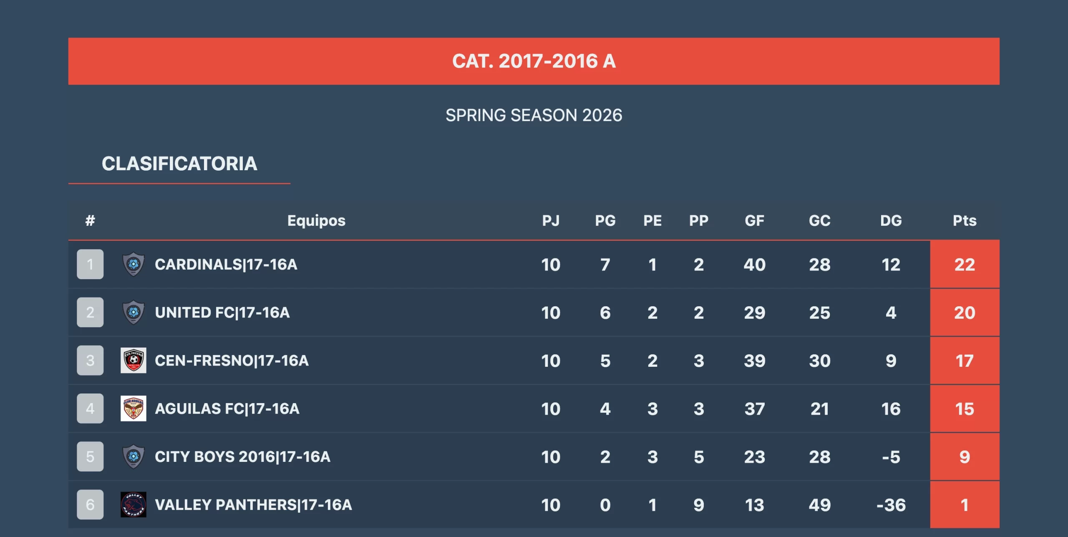Open the UNITED FC|17-16A team link
Screen dimensions: 1068x537
(222, 313)
